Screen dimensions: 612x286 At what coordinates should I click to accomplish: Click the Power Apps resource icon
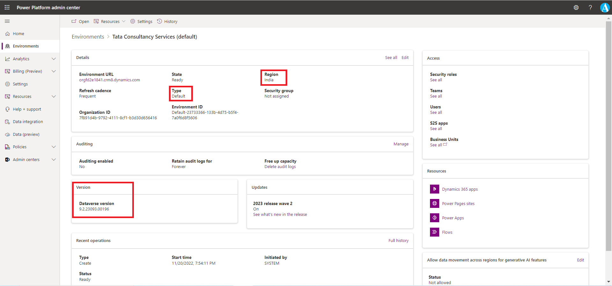tap(434, 218)
